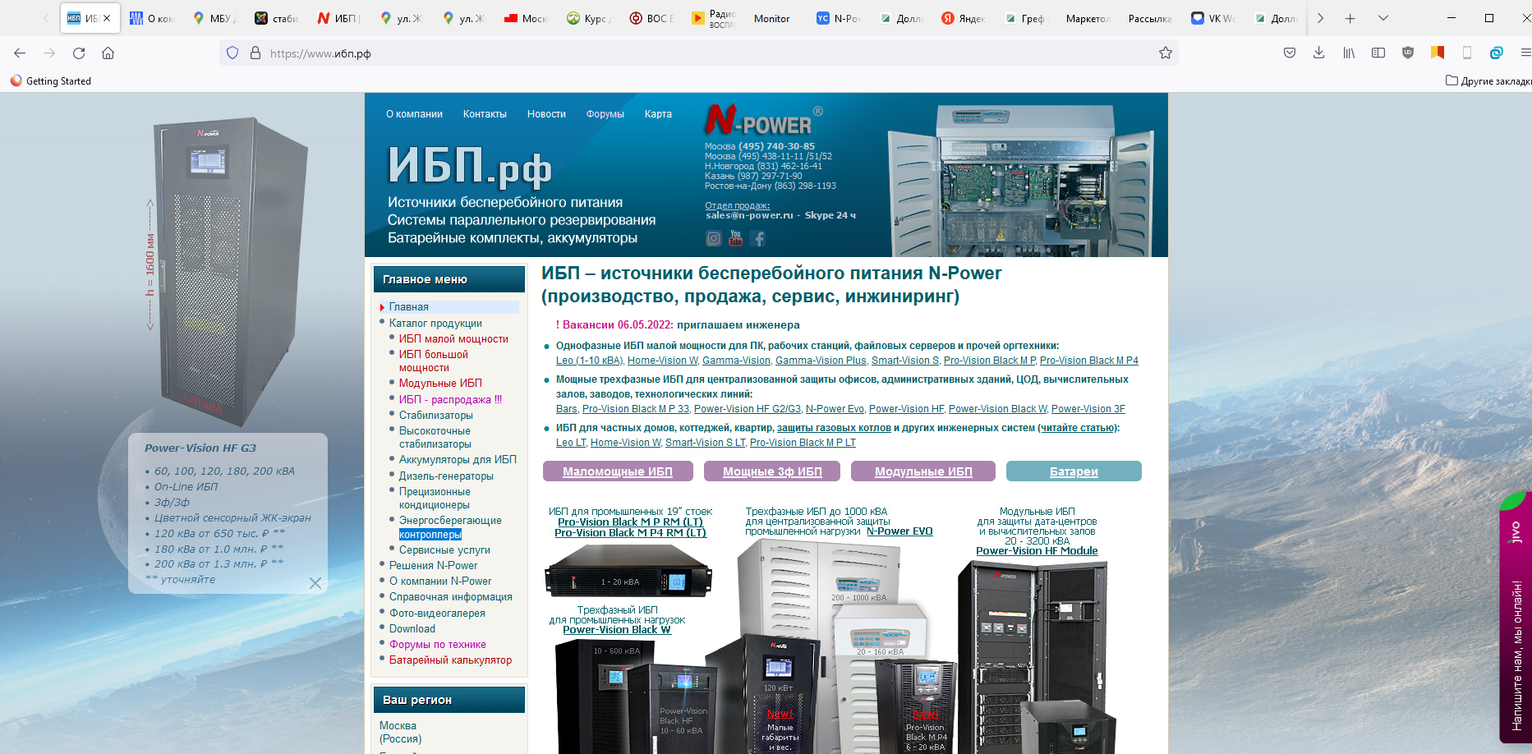Image resolution: width=1532 pixels, height=754 pixels.
Task: Open Firefox application menu
Action: [x=1525, y=53]
